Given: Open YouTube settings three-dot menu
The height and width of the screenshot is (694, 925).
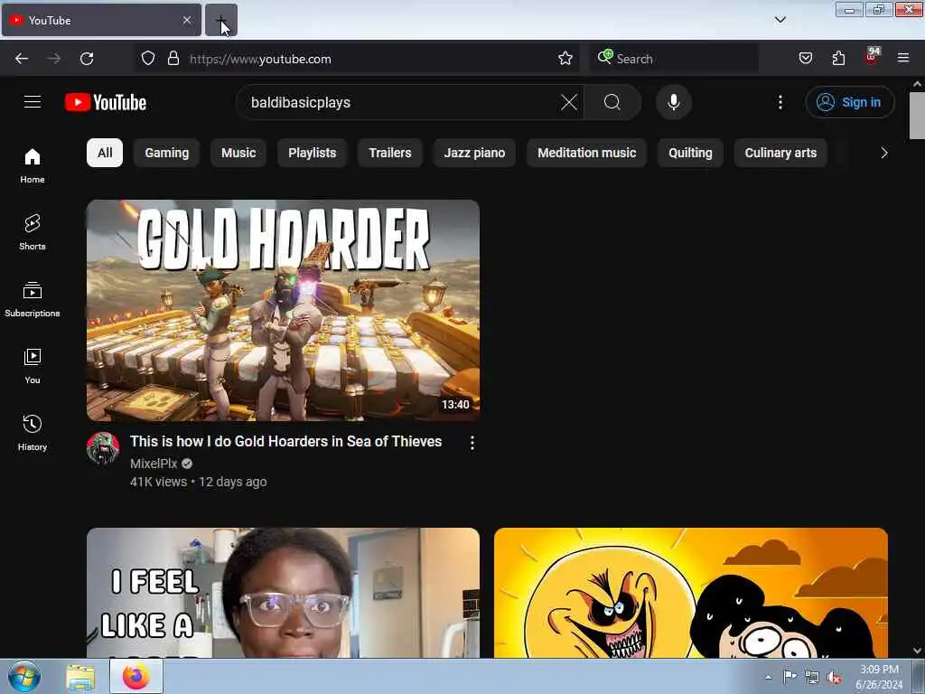Looking at the screenshot, I should click(x=780, y=102).
